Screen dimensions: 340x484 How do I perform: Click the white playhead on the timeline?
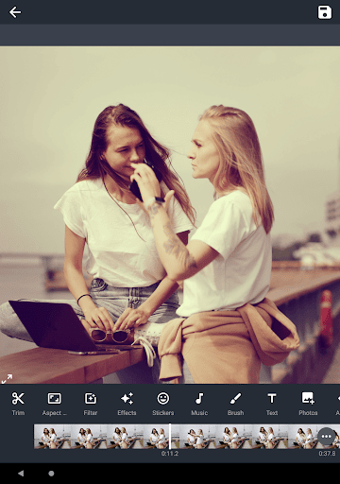(170, 437)
